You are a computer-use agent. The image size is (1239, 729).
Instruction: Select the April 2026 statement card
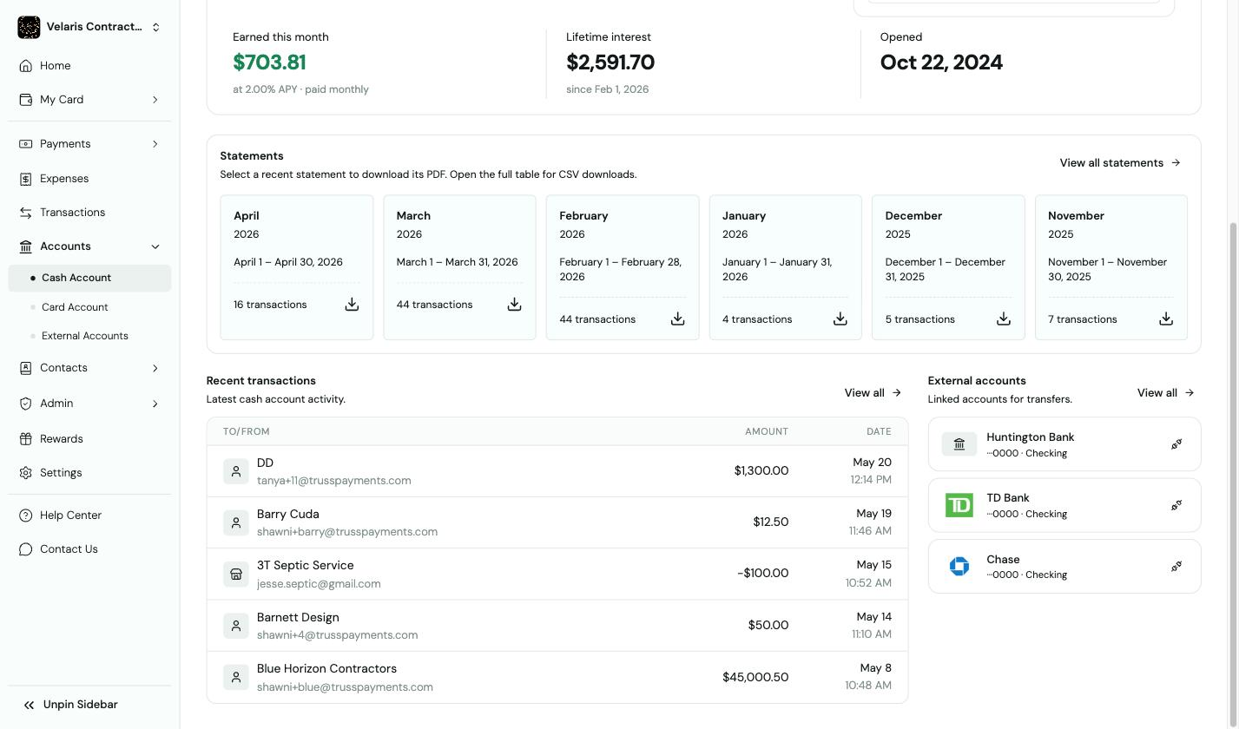pyautogui.click(x=296, y=267)
